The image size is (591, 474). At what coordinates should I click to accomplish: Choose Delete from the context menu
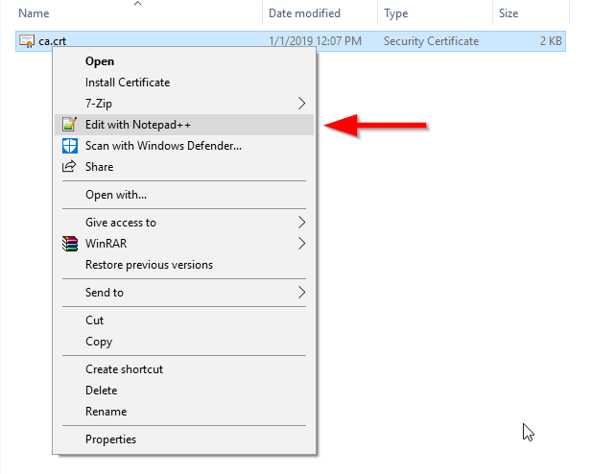[184, 391]
